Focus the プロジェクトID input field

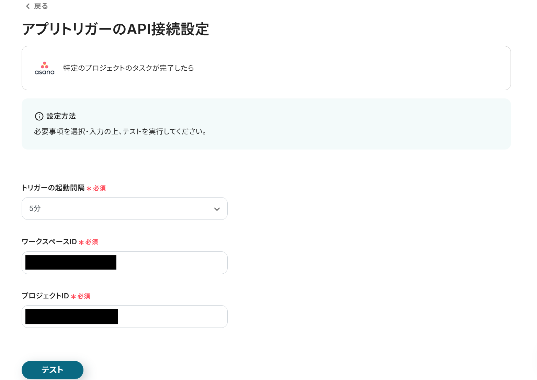click(x=172, y=317)
